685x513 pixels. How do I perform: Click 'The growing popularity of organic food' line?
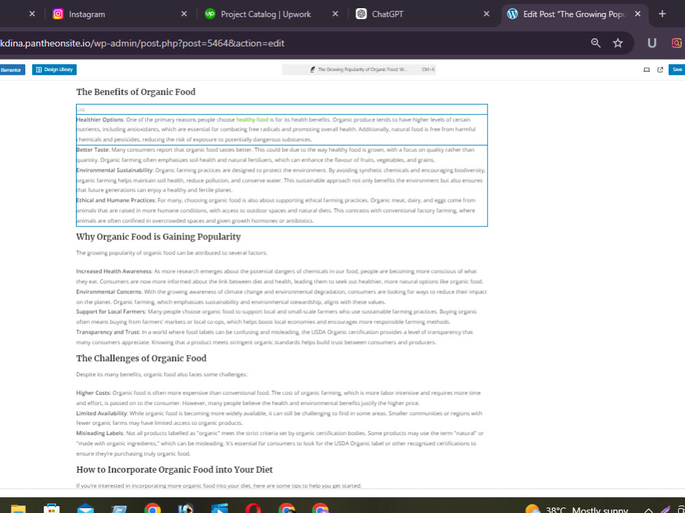click(x=172, y=252)
